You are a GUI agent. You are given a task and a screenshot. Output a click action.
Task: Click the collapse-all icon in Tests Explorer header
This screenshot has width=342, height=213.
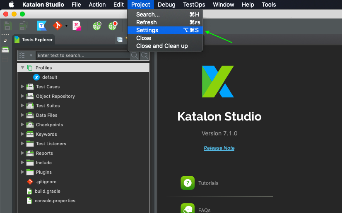point(120,39)
